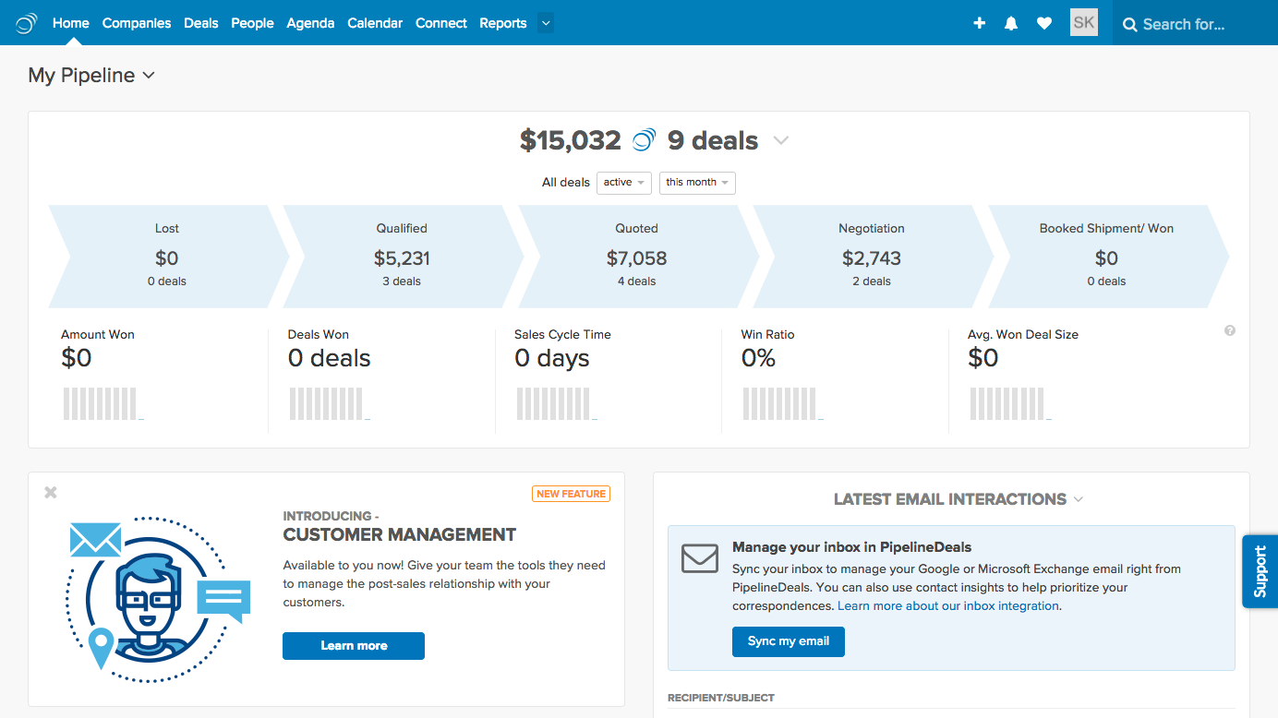
Task: Click the heart favorites icon
Action: click(1044, 23)
